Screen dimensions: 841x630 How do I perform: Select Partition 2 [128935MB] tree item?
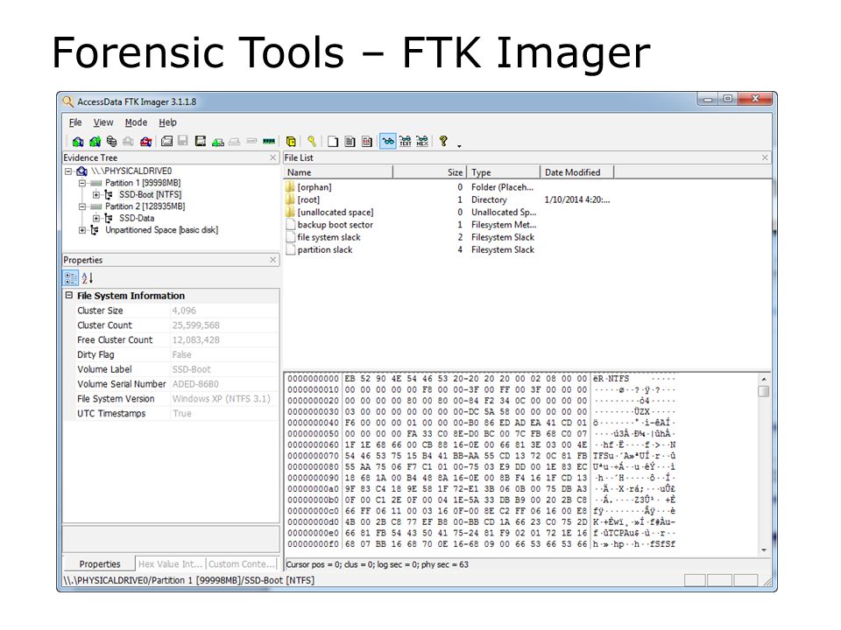pyautogui.click(x=145, y=206)
